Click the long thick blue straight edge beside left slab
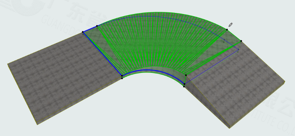The height and width of the screenshot is (136, 295). (x=102, y=54)
